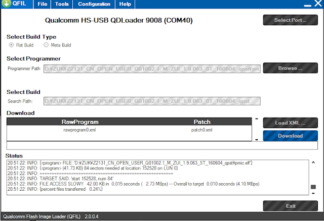
Task: Click the 'FILE ACCESS SLOW!!' log line
Action: click(x=134, y=184)
